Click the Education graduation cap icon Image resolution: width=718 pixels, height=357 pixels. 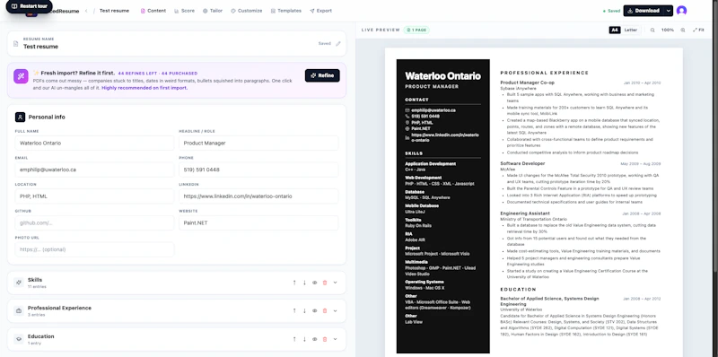19,339
